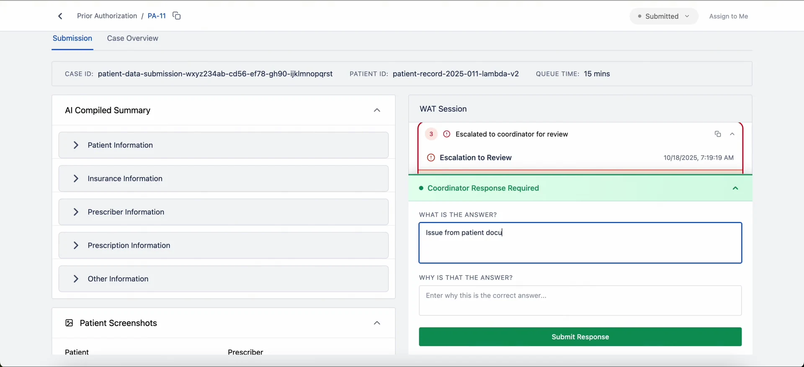Image resolution: width=804 pixels, height=367 pixels.
Task: Copy the PA-11 identifier
Action: click(177, 16)
